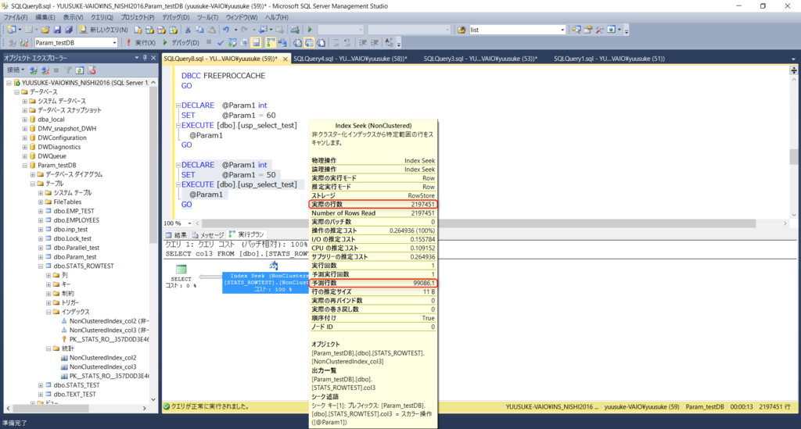Open the 100 % zoom dropdown
The image size is (801, 429).
(x=189, y=223)
